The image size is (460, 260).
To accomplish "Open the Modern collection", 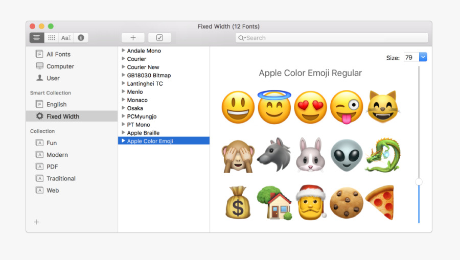I will (52, 155).
